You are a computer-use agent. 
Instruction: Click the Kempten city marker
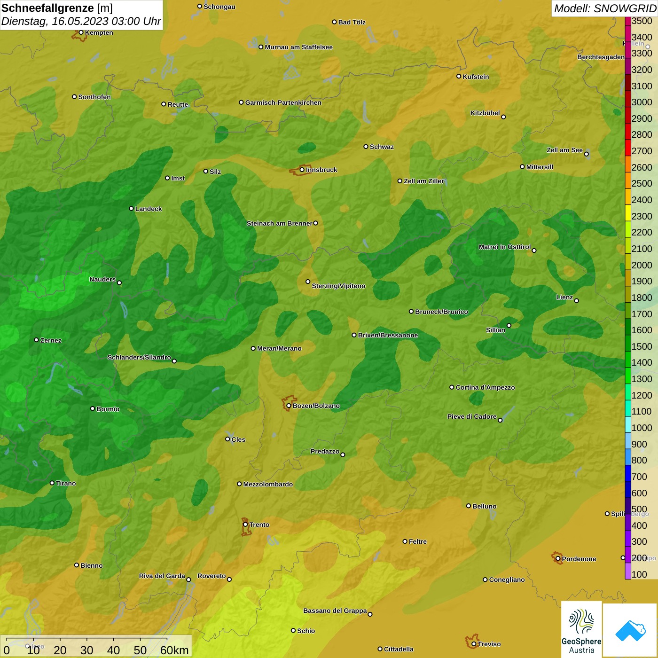click(81, 32)
